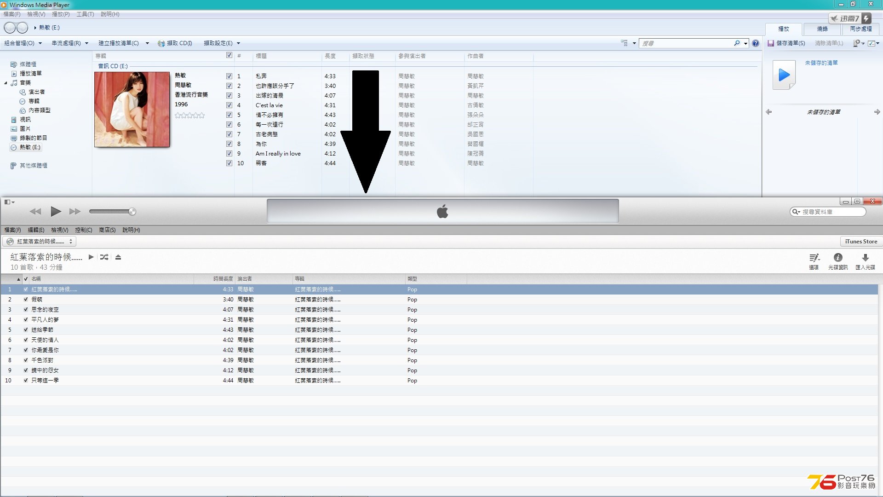This screenshot has width=883, height=497.
Task: Uncheck track 9 Am I really in love checkbox
Action: coord(229,153)
